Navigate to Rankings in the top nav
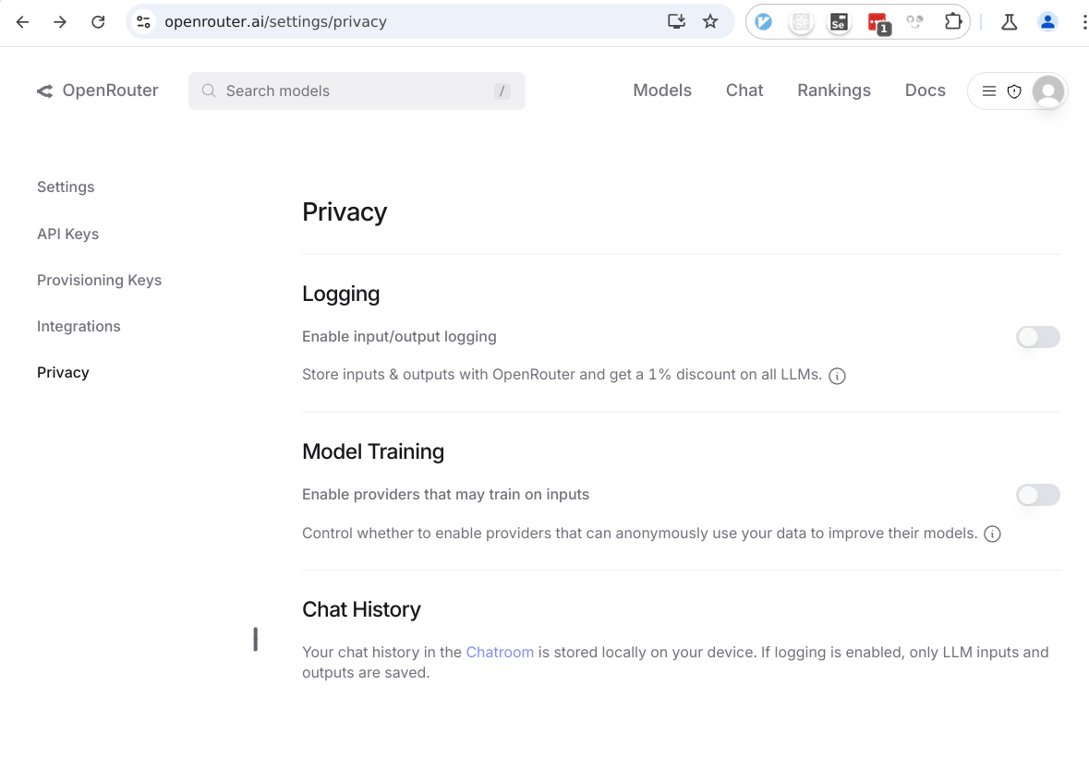This screenshot has height=769, width=1089. coord(833,90)
